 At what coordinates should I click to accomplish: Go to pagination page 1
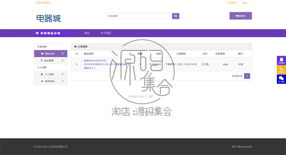(247, 76)
